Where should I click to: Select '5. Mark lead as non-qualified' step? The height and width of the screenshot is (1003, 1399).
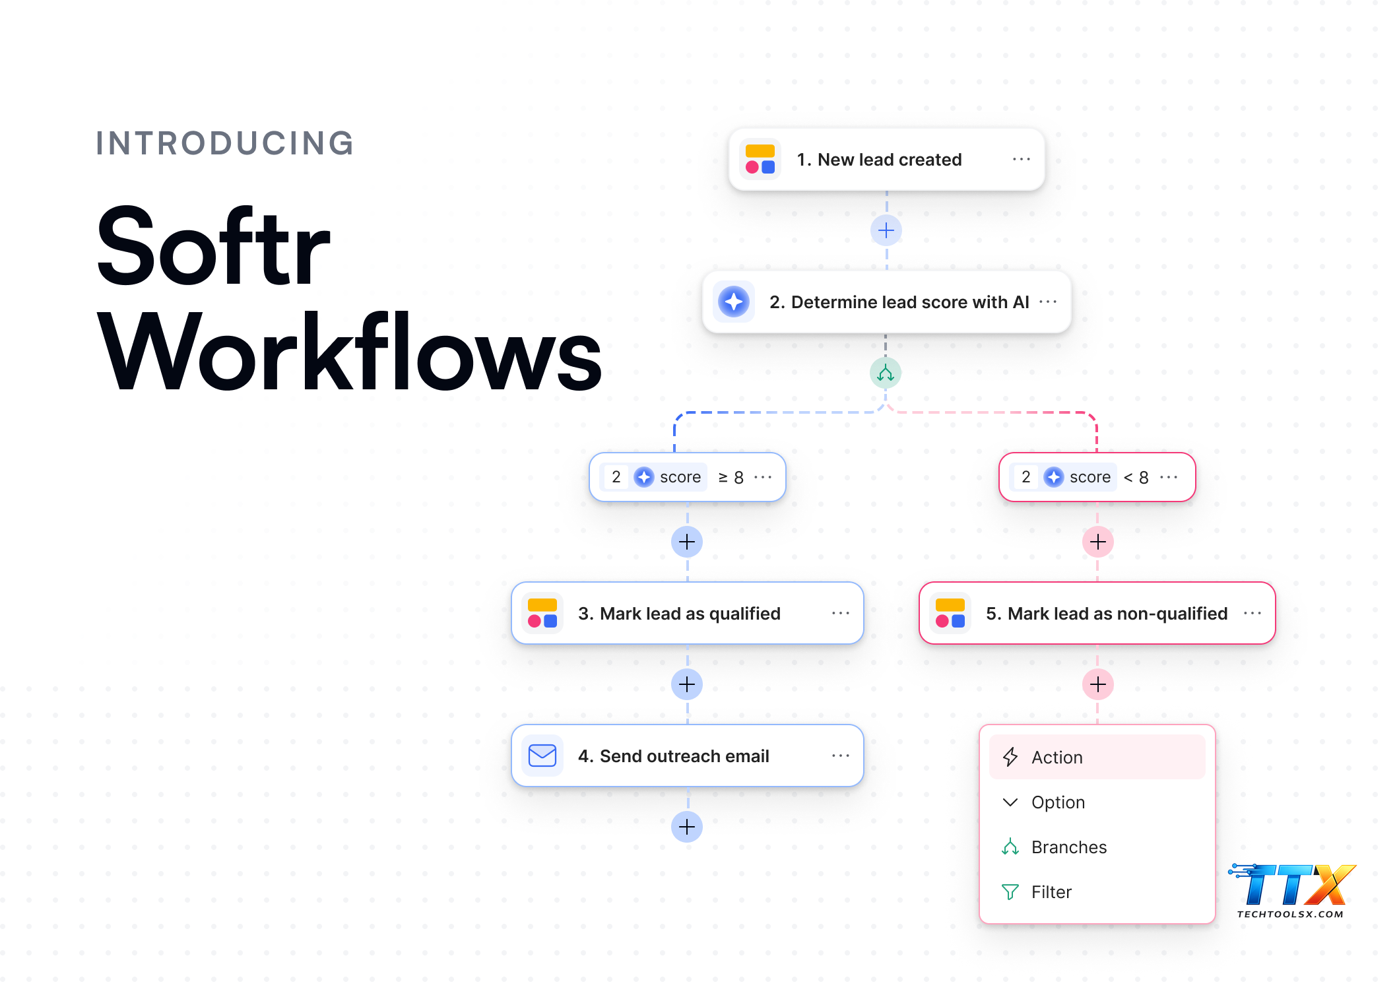pos(1097,613)
